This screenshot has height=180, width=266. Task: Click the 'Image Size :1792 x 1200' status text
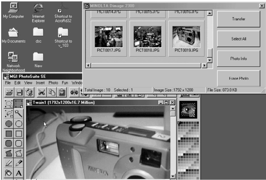coord(173,90)
